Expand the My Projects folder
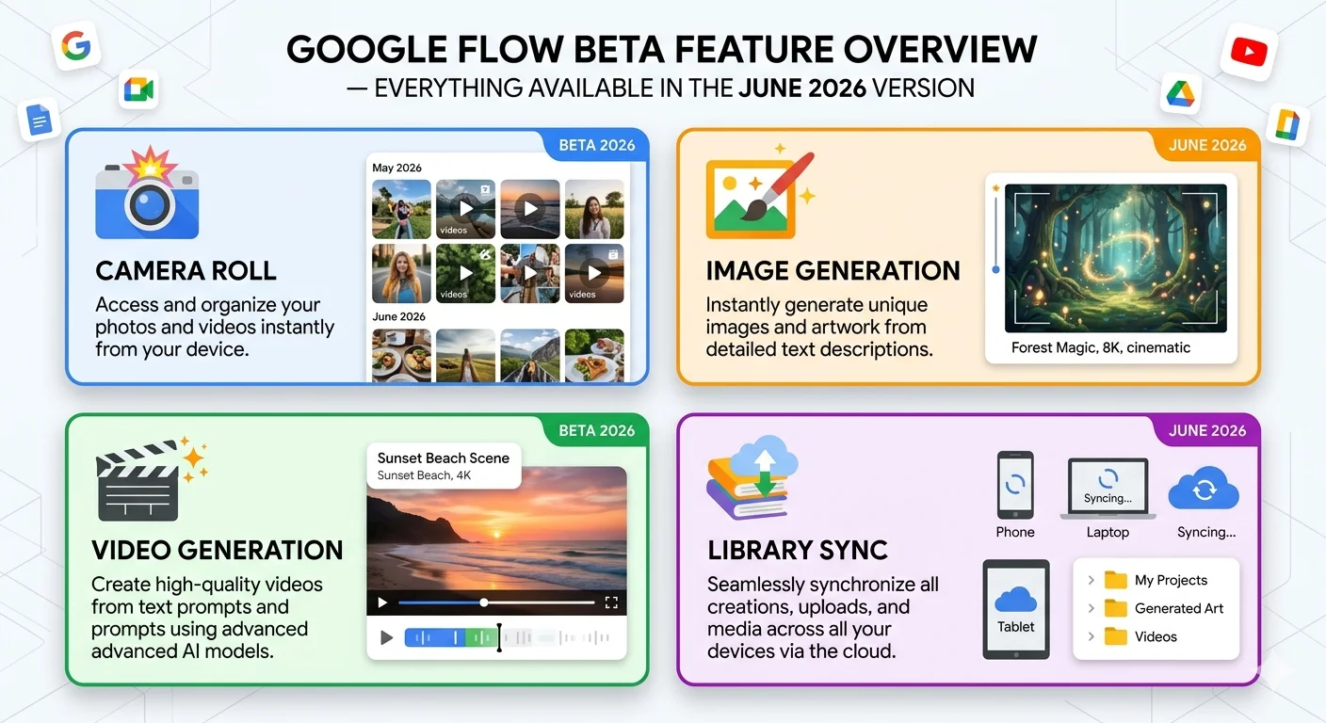The height and width of the screenshot is (723, 1326). pos(1091,580)
